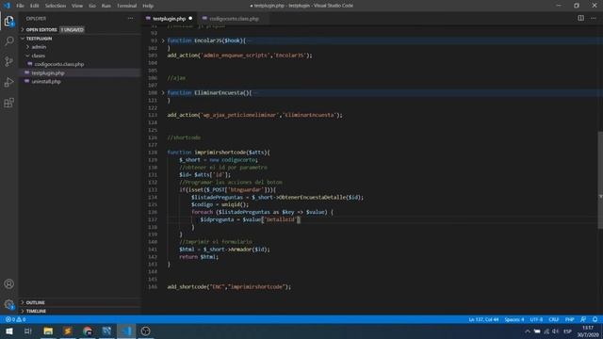
Task: Open Chrome from the taskbar
Action: [x=88, y=331]
